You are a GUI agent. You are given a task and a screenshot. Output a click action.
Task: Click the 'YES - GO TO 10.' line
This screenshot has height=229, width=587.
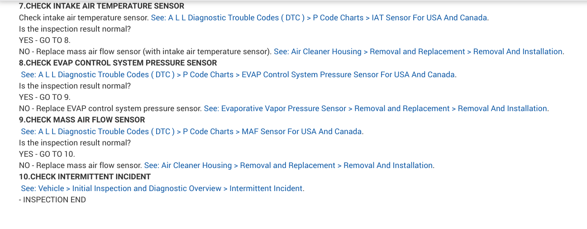47,154
